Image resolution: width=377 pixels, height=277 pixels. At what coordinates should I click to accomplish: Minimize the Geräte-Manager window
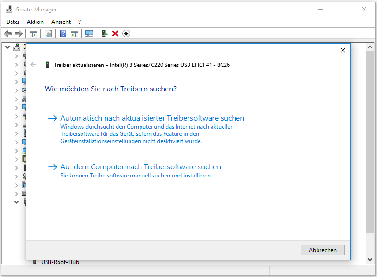pos(320,10)
